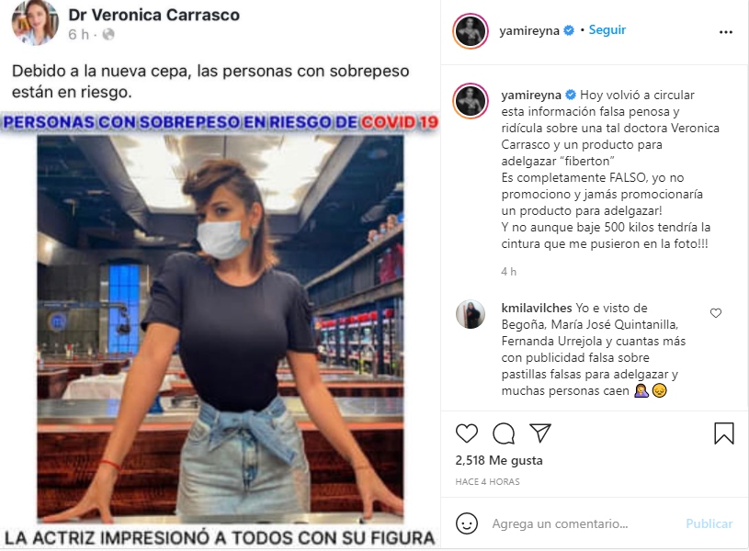Open the three-dots more options menu

[726, 32]
